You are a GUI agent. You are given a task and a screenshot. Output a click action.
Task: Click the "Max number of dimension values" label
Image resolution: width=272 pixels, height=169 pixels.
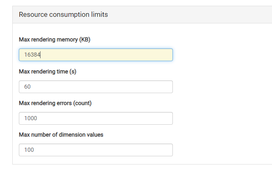[61, 135]
